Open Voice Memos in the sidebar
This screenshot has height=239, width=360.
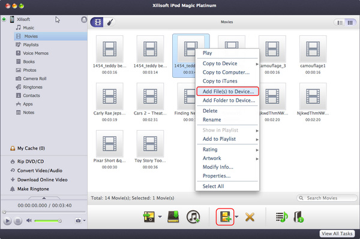(32, 53)
